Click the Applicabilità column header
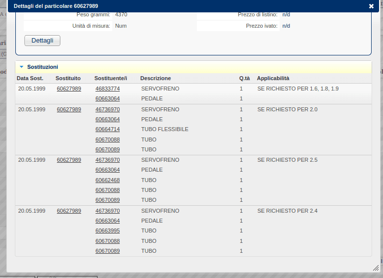This screenshot has height=278, width=383. pos(273,78)
